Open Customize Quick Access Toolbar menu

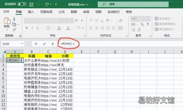(x=56, y=5)
